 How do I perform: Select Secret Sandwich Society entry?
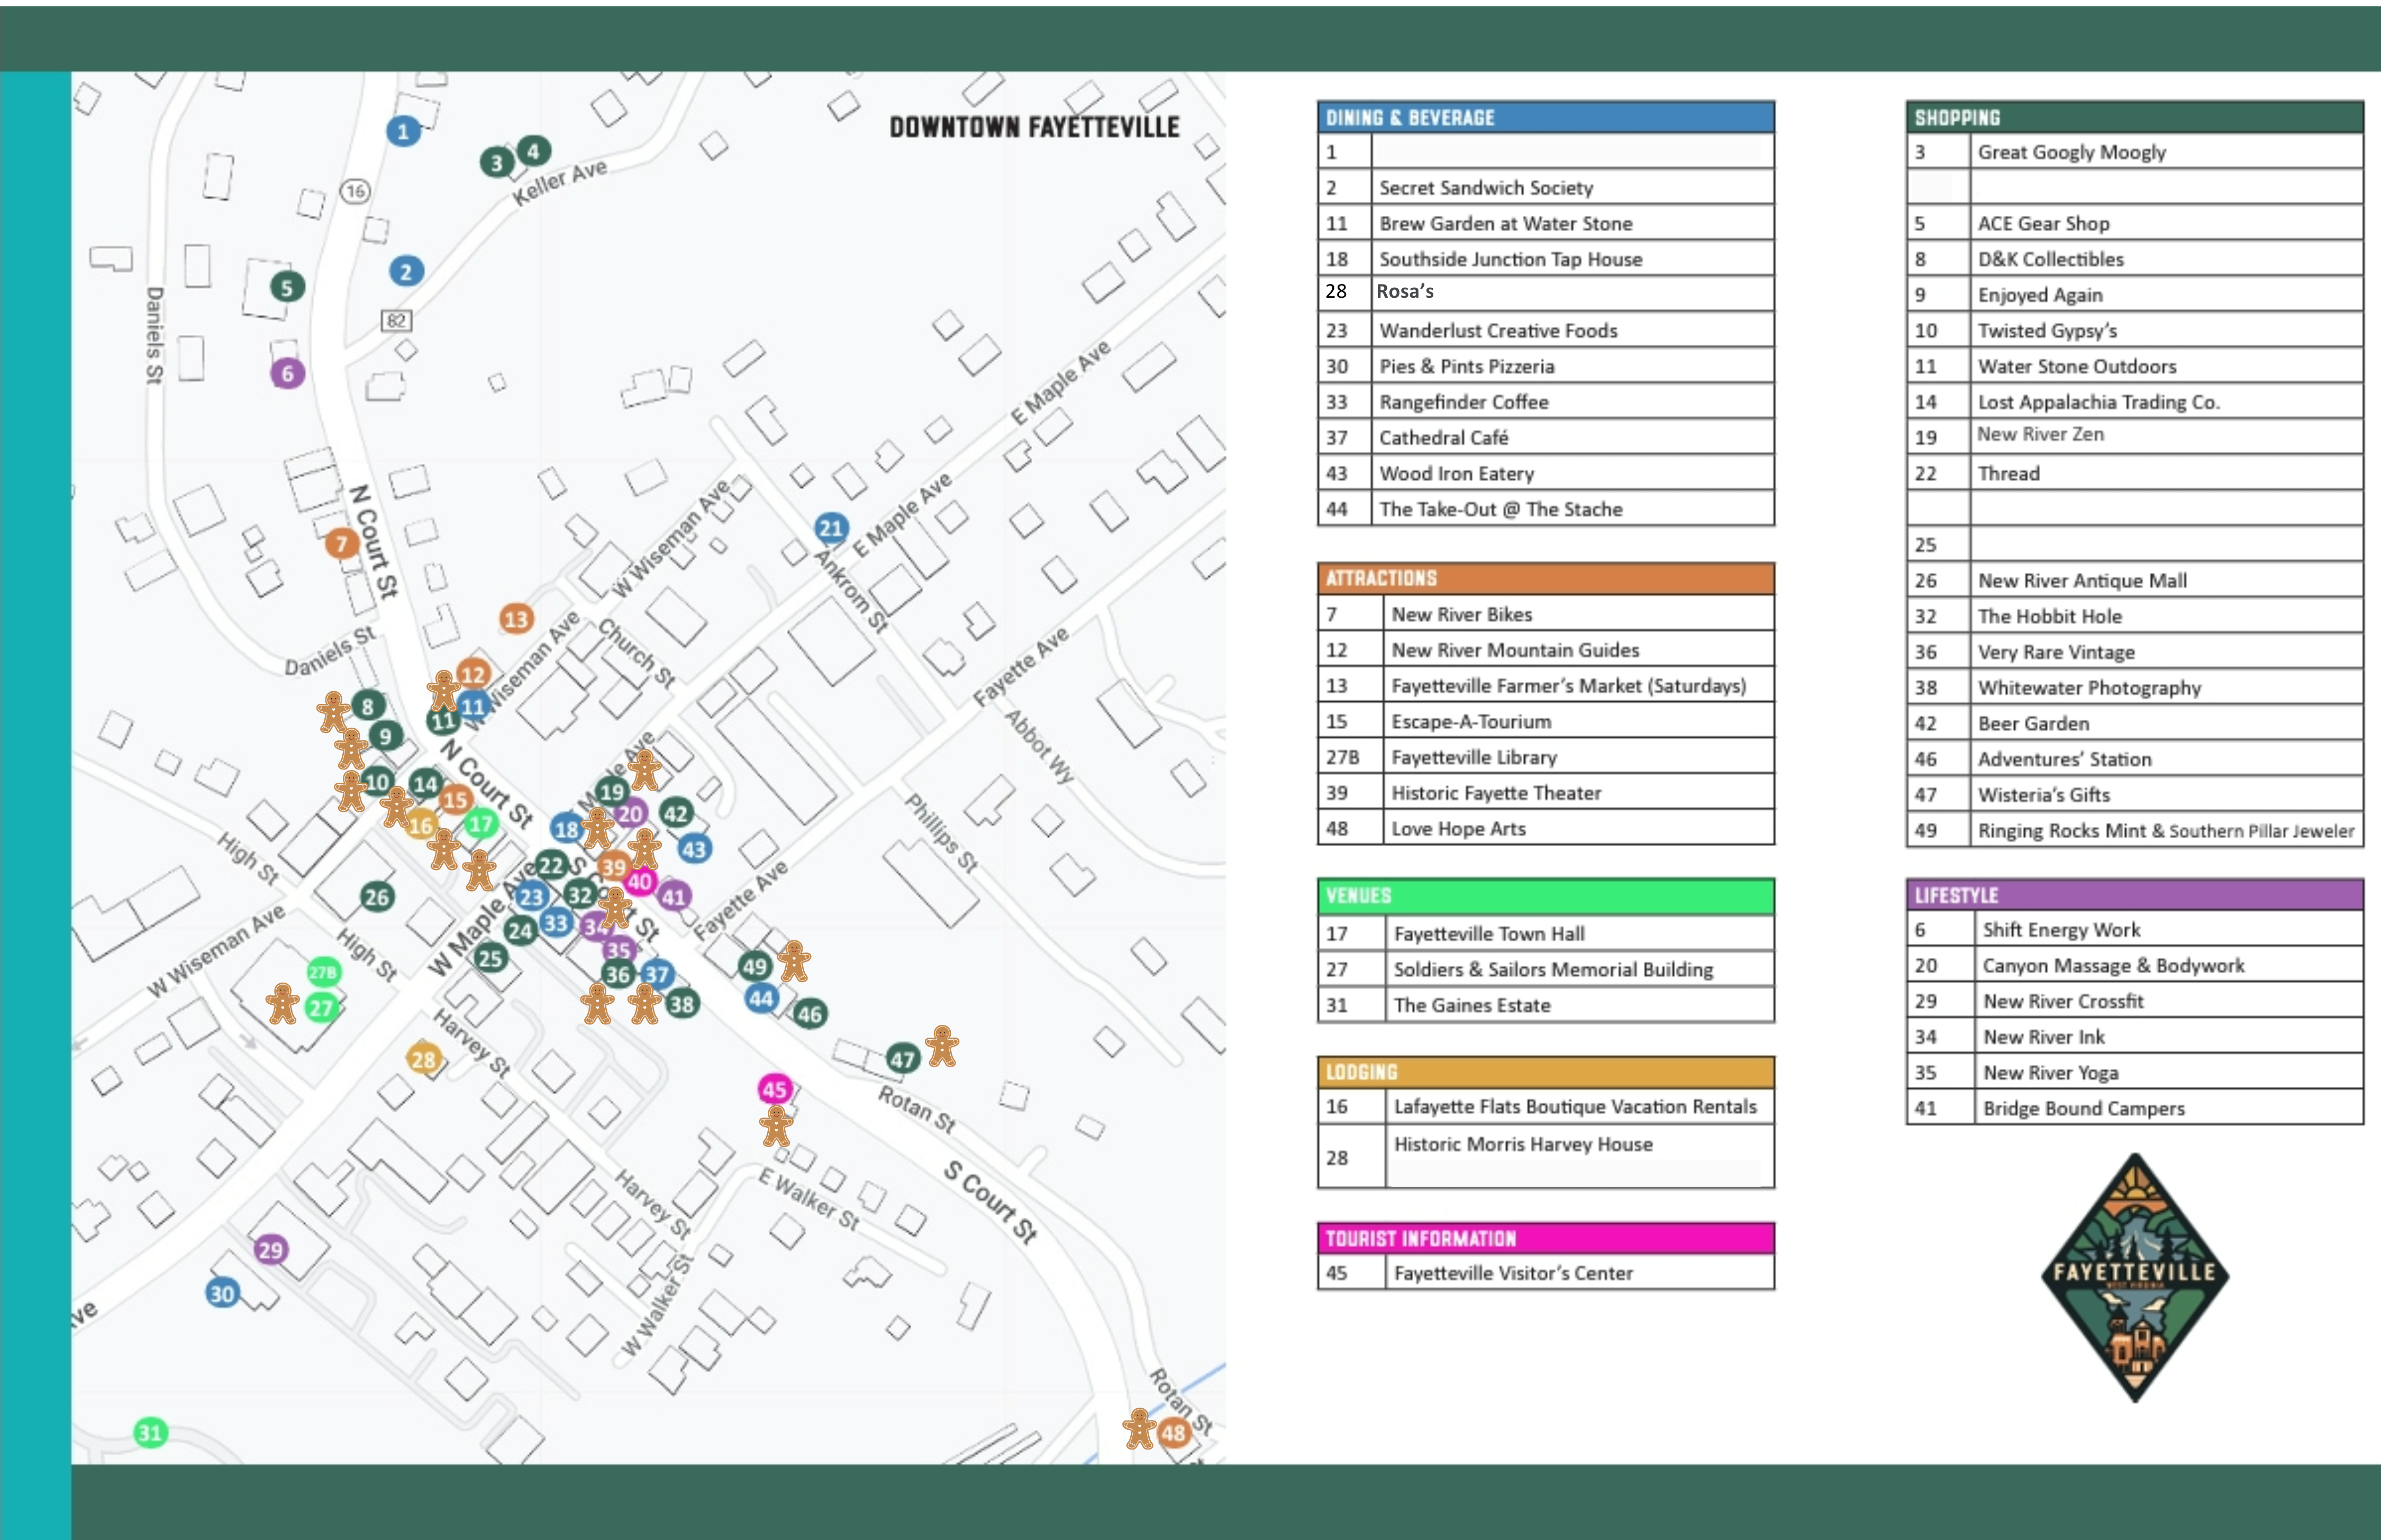[x=1546, y=187]
